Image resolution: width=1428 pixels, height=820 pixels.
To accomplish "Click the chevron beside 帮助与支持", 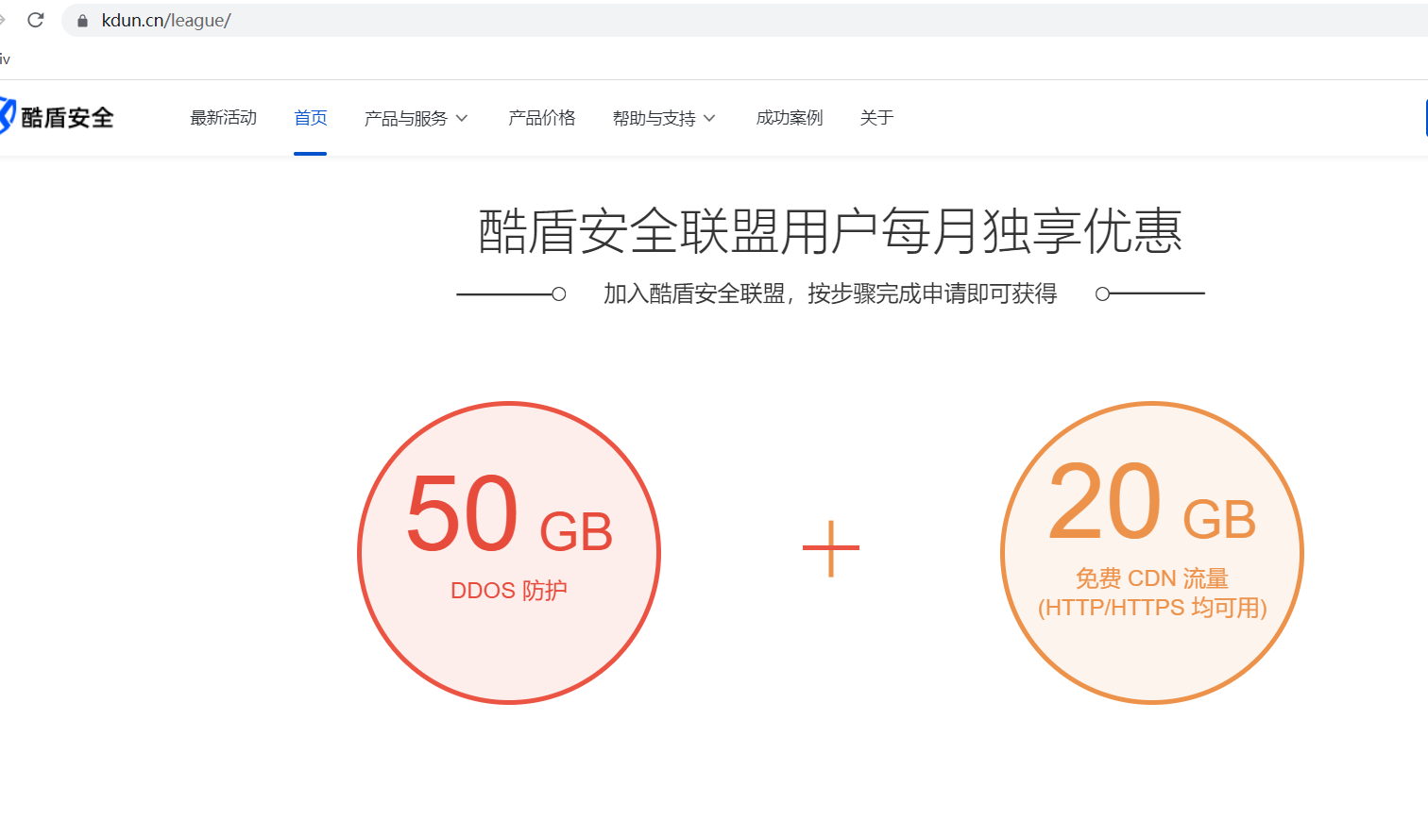I will (x=709, y=118).
